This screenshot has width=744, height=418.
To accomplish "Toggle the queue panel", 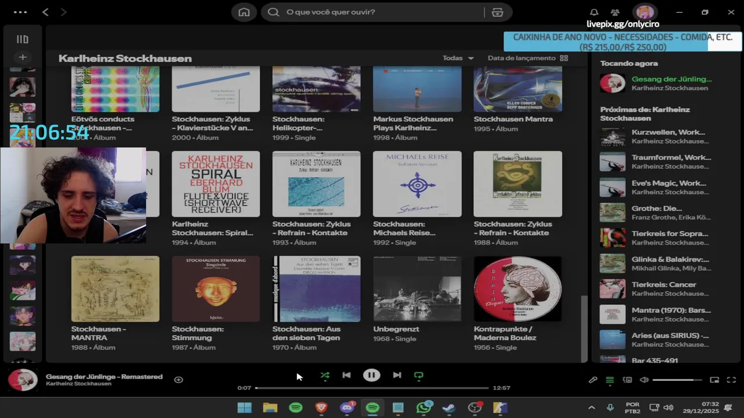I will (610, 380).
